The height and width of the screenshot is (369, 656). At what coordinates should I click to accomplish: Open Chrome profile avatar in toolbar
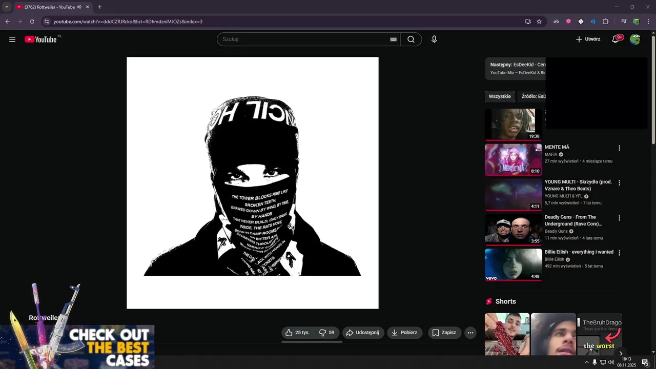point(636,22)
